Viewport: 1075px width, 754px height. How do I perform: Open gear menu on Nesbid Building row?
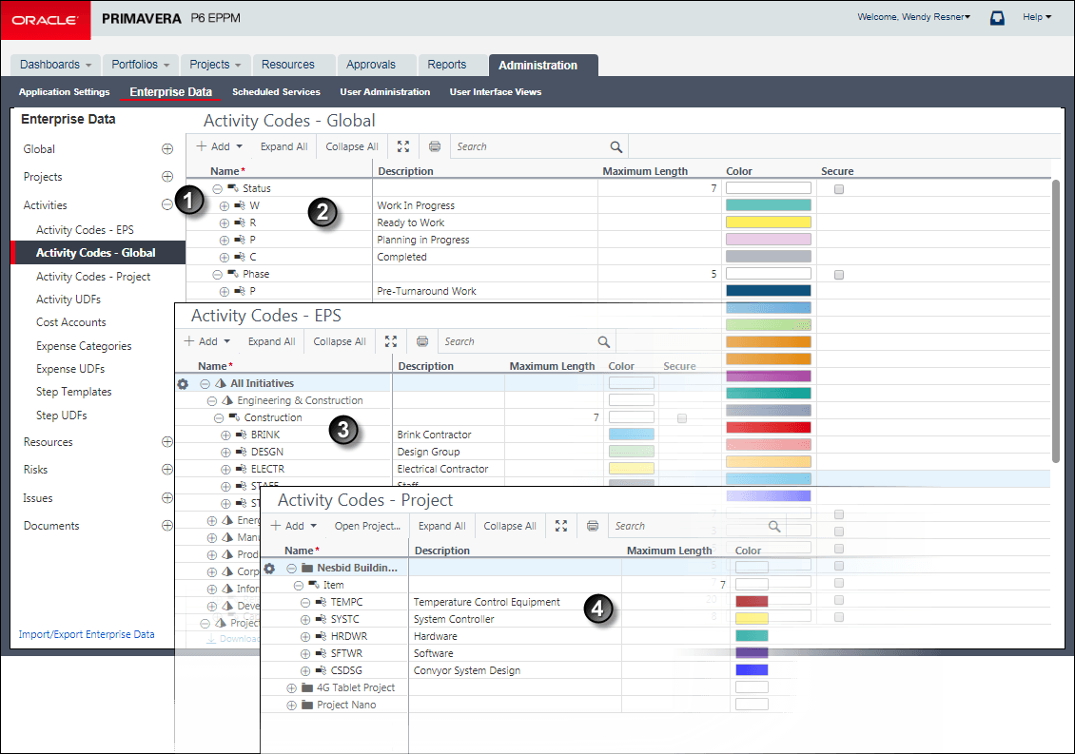click(269, 569)
